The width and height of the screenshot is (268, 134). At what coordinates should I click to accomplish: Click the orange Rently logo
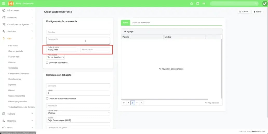11,3
